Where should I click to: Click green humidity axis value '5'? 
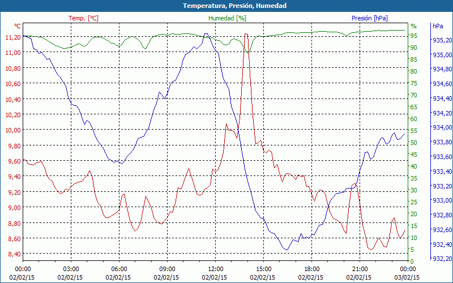click(x=412, y=250)
